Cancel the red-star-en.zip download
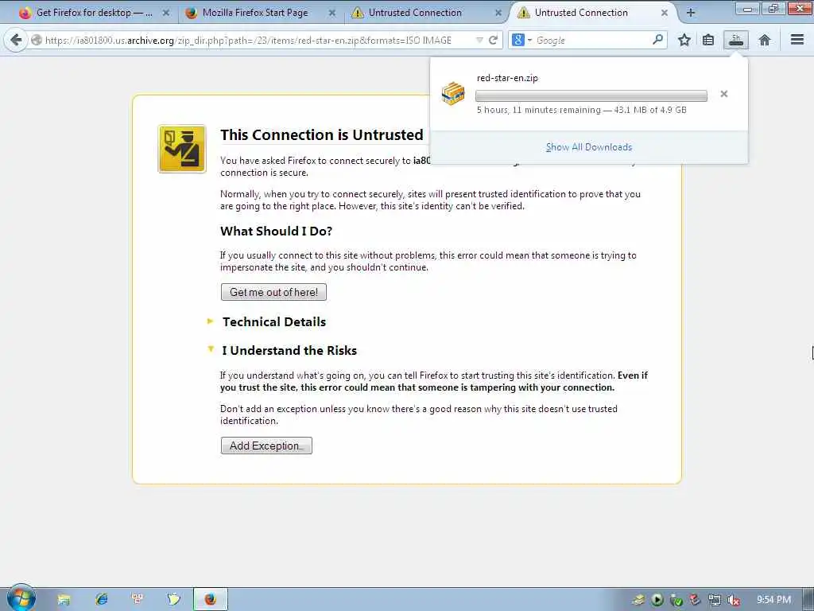Image resolution: width=814 pixels, height=611 pixels. 723,94
